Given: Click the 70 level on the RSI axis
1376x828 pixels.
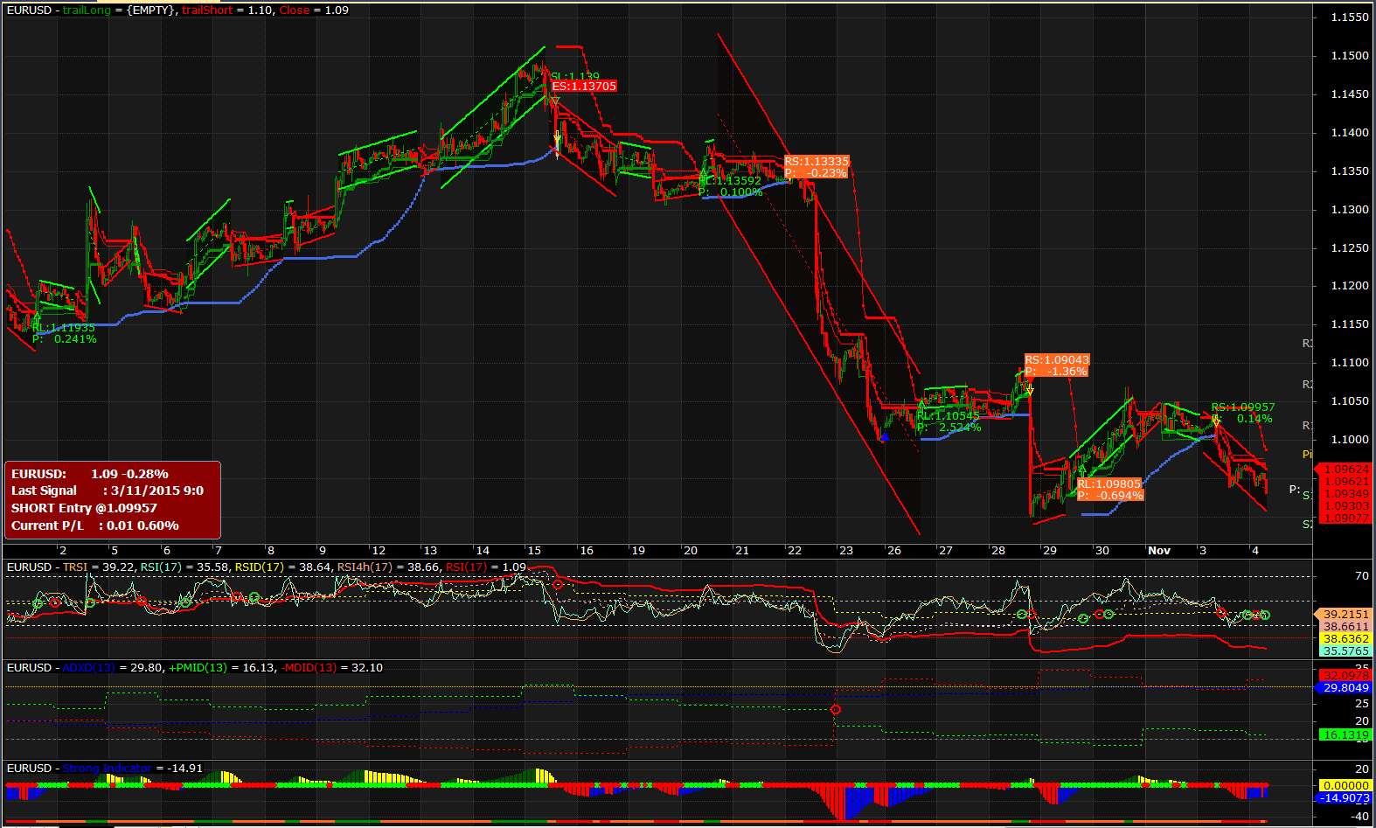Looking at the screenshot, I should click(1362, 576).
